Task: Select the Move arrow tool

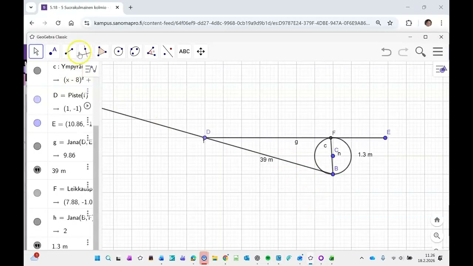Action: click(x=36, y=51)
